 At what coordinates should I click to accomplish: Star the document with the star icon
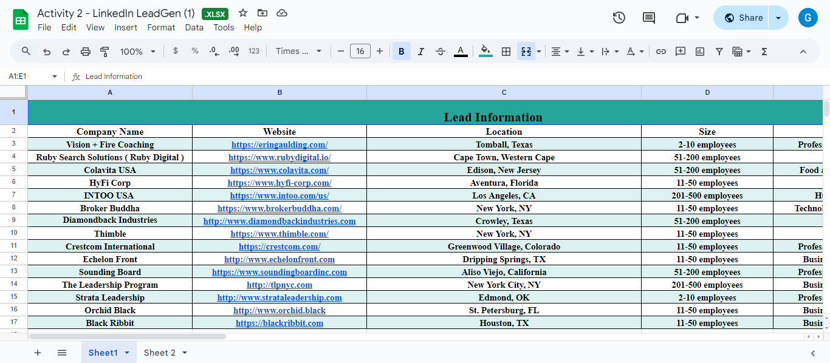(x=243, y=13)
